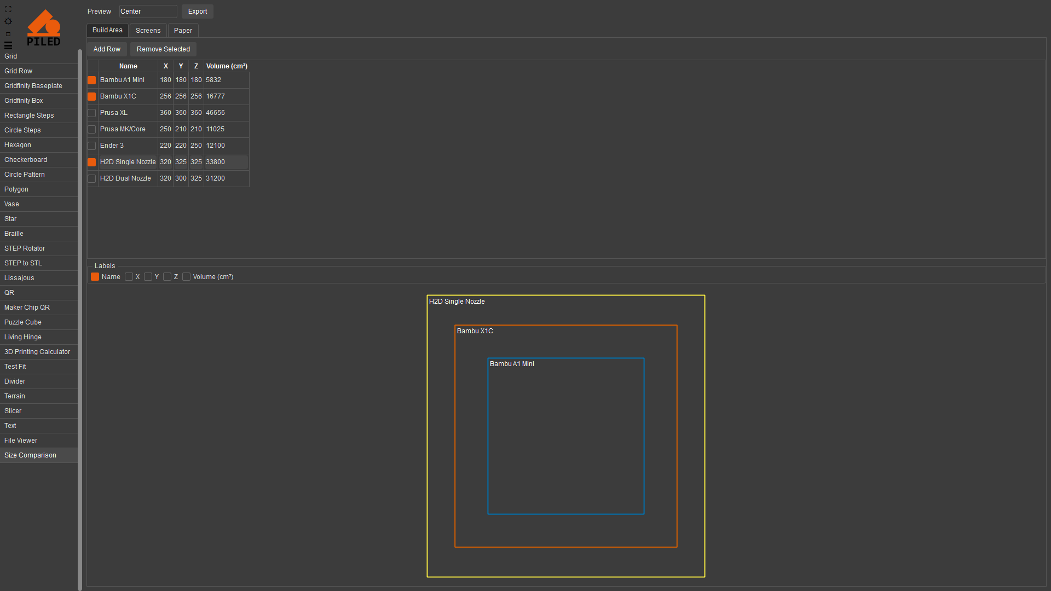
Task: Toggle the sun theme icon
Action: [x=8, y=21]
